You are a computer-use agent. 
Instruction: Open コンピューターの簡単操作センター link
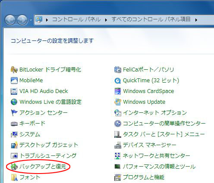coord(164,124)
